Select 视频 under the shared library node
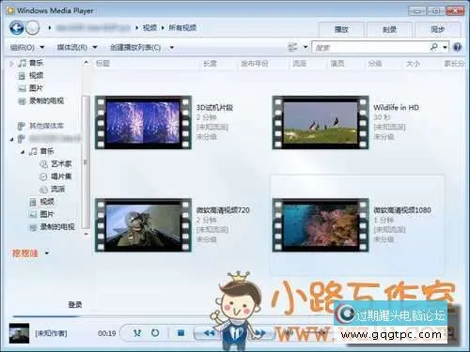Image resolution: width=470 pixels, height=352 pixels. pyautogui.click(x=47, y=202)
